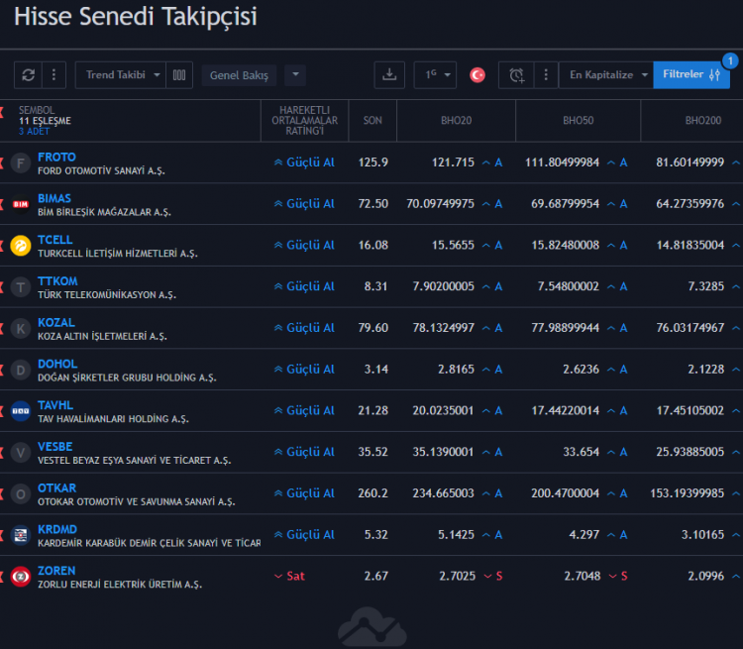The image size is (743, 649).
Task: Sort by the BHO50 column header
Action: tap(579, 121)
